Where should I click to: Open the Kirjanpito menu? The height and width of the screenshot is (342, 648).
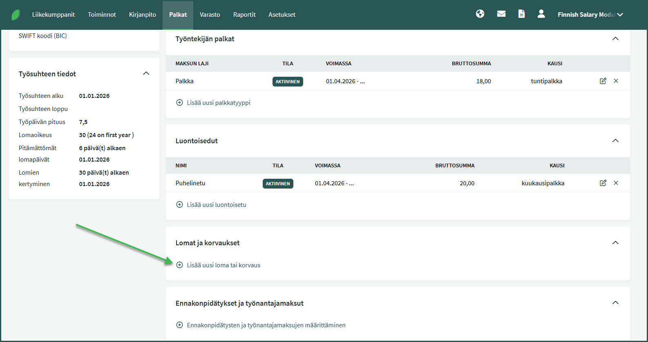[x=142, y=15]
